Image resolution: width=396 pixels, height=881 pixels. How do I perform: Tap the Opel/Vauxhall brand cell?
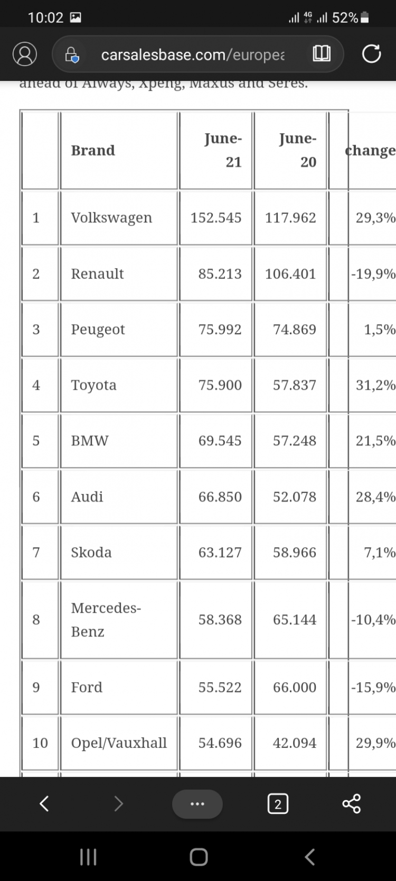[x=119, y=743]
